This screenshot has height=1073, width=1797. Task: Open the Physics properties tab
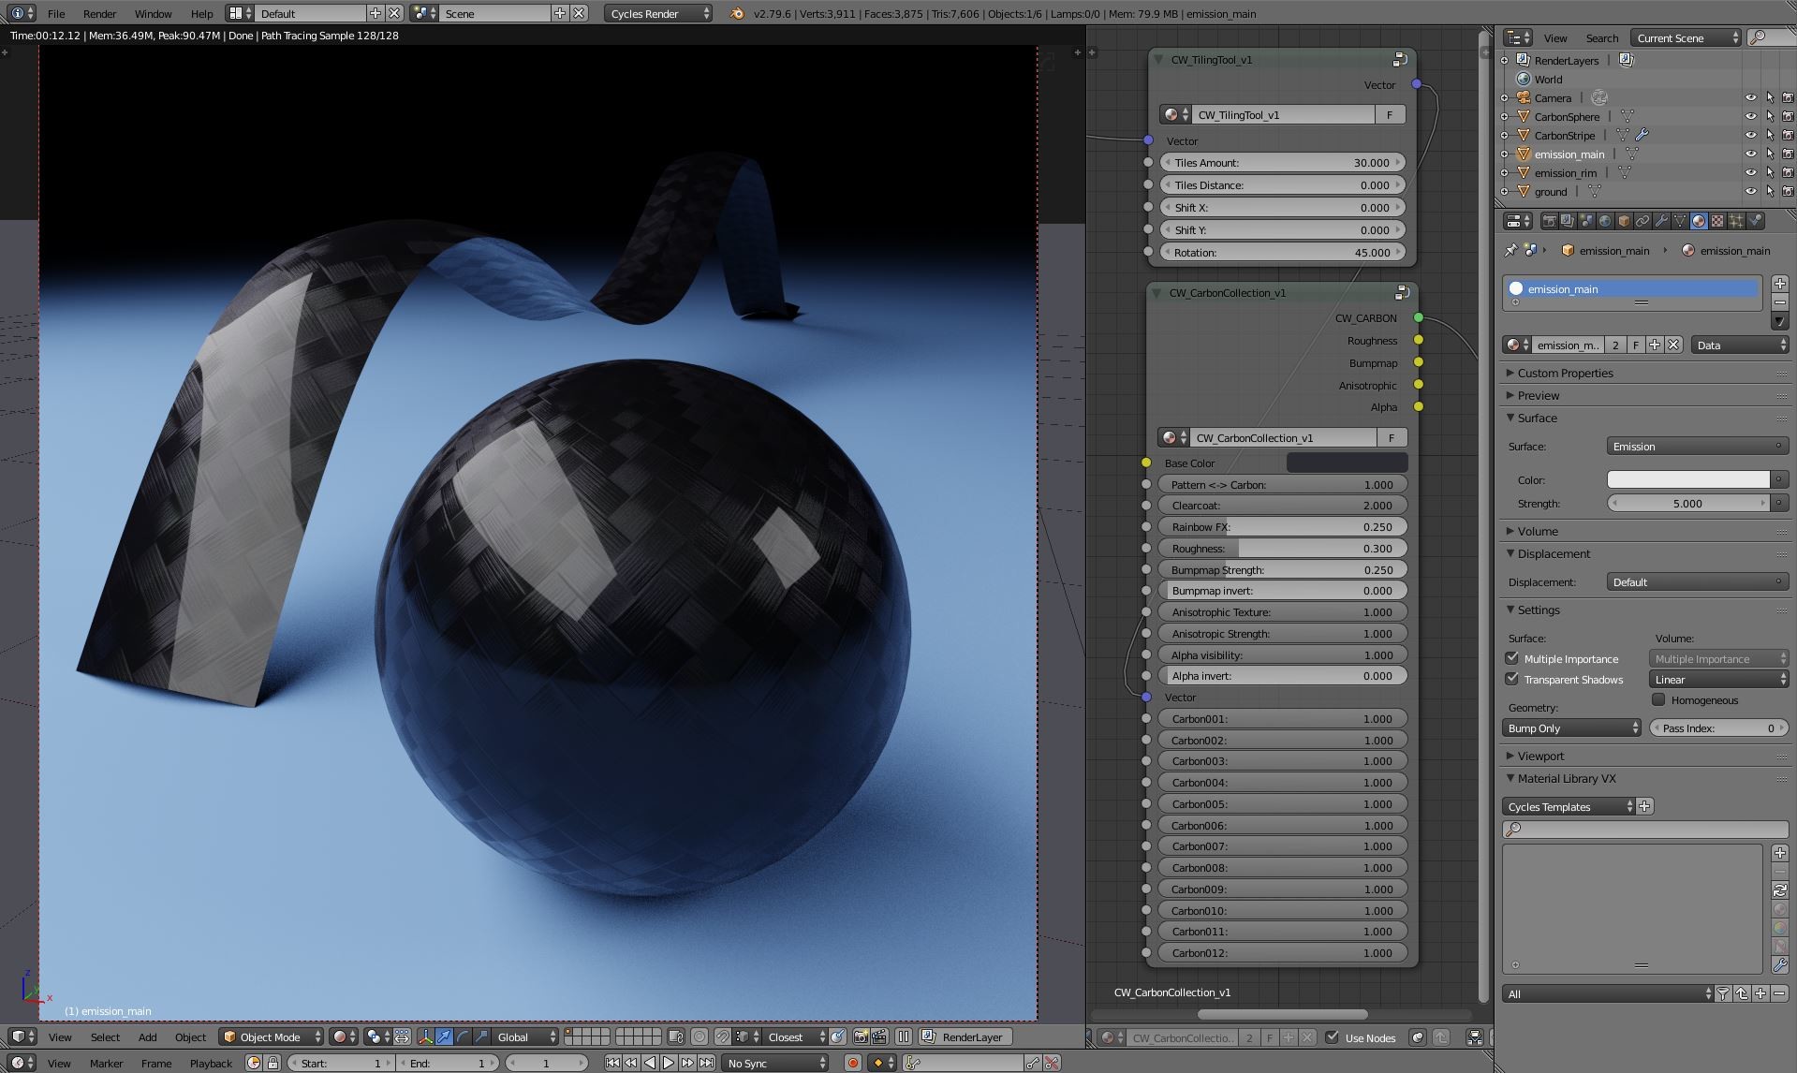[x=1753, y=220]
